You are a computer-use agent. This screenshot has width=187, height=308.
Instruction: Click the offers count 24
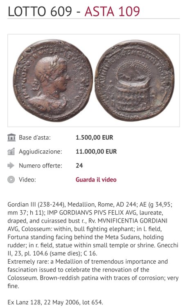click(79, 165)
